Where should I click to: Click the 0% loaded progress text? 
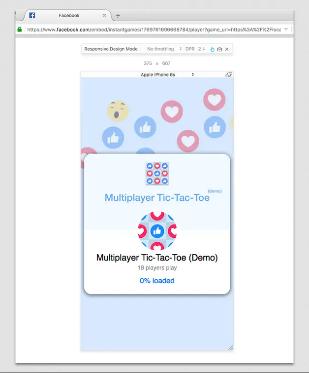coord(157,281)
